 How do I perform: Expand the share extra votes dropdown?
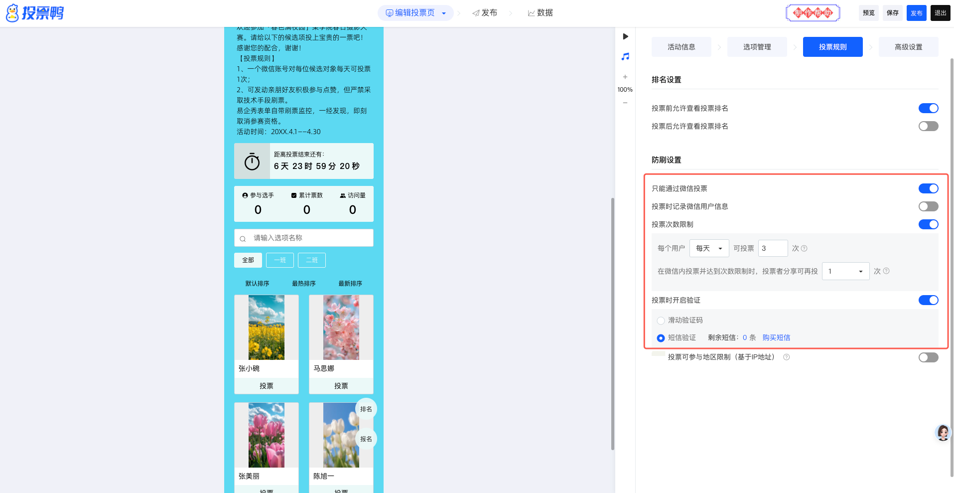[x=845, y=271]
